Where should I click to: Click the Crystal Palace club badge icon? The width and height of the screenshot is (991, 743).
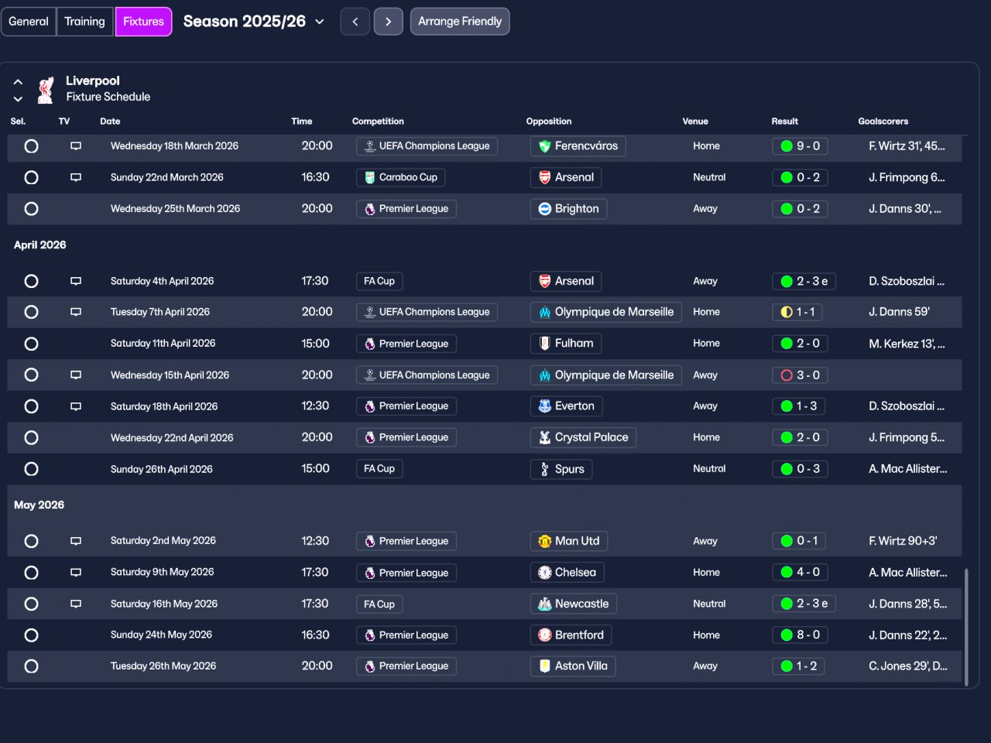(545, 437)
